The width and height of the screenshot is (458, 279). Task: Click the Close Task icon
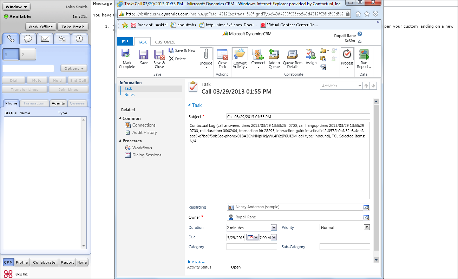222,55
